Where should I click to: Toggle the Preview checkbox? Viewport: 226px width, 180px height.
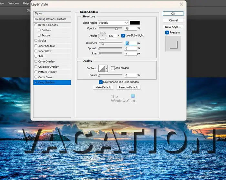[x=167, y=32]
